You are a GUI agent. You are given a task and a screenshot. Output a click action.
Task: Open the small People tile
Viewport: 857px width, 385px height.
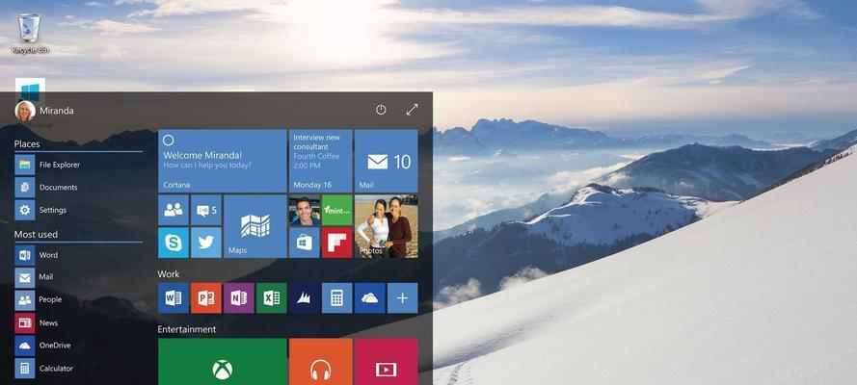point(174,210)
